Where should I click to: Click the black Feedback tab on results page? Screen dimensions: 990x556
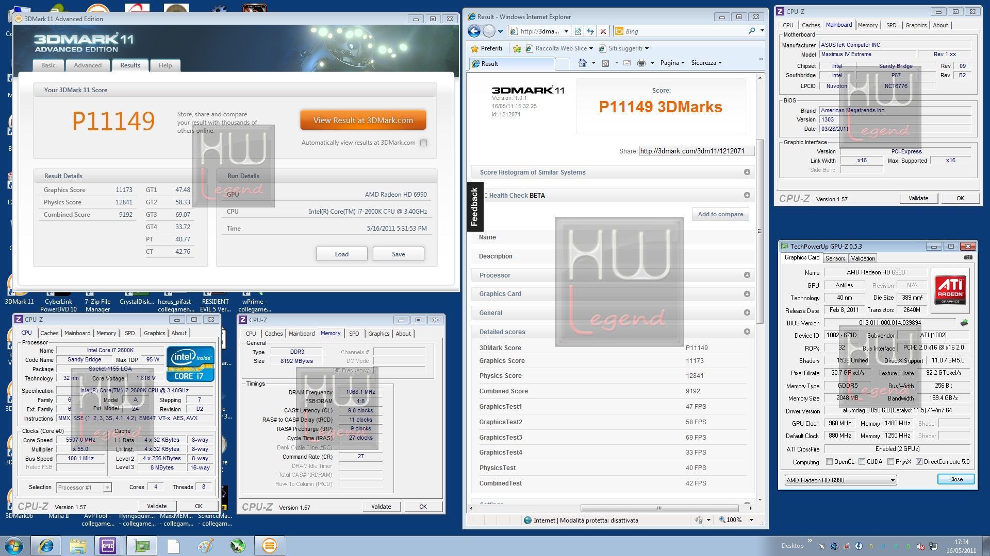(x=474, y=207)
